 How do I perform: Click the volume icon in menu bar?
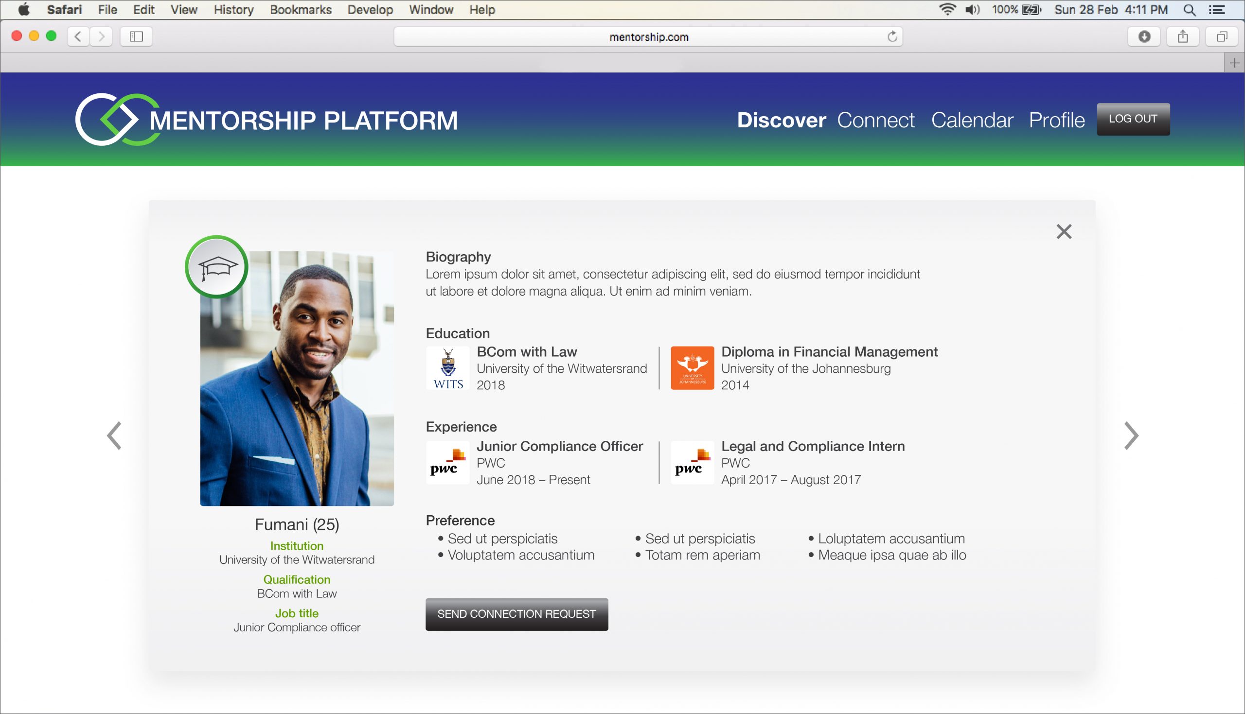pyautogui.click(x=972, y=9)
